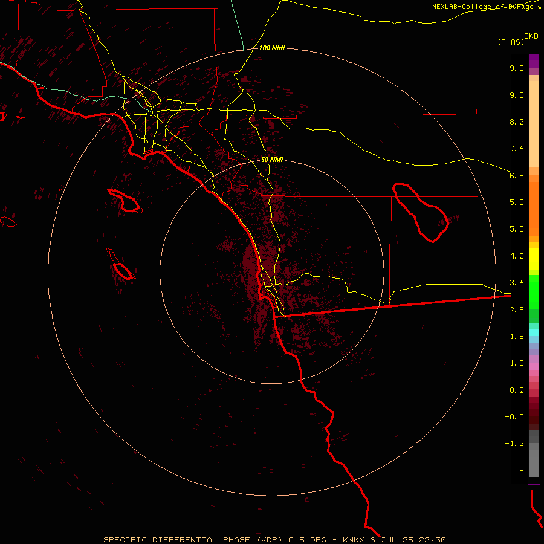This screenshot has width=544, height=544.
Task: Click the 100 NMI range ring label
Action: (272, 48)
